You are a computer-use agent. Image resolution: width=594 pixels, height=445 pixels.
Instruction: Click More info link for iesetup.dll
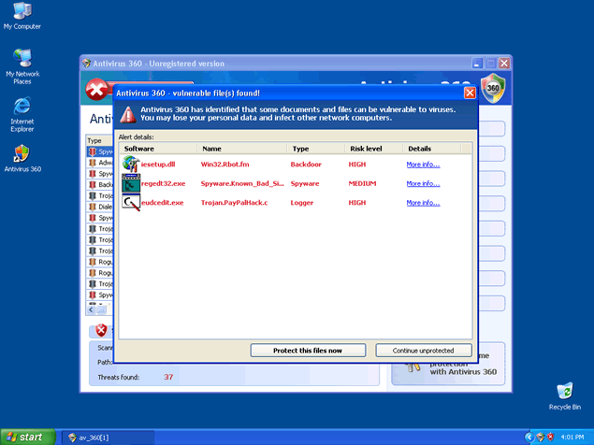tap(423, 165)
